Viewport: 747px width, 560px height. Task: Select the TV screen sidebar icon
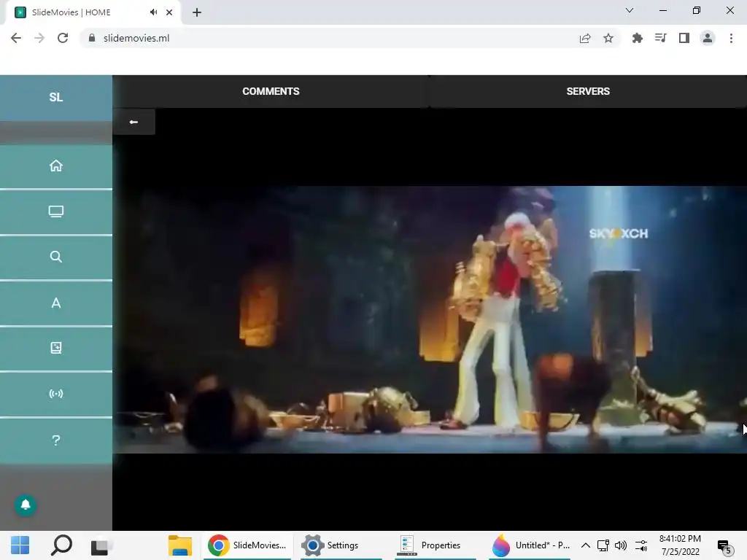55,211
